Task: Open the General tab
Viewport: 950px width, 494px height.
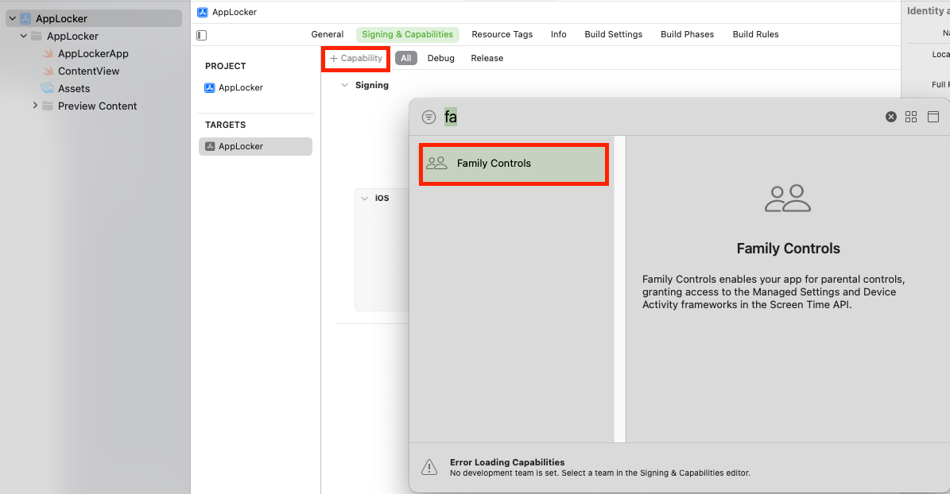Action: pos(328,34)
